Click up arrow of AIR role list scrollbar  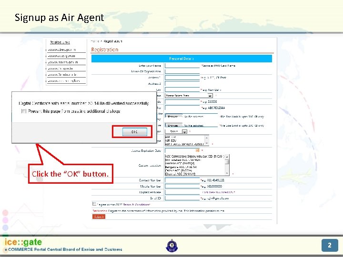(207, 137)
